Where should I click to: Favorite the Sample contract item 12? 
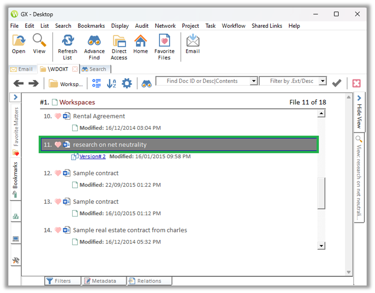click(x=57, y=173)
